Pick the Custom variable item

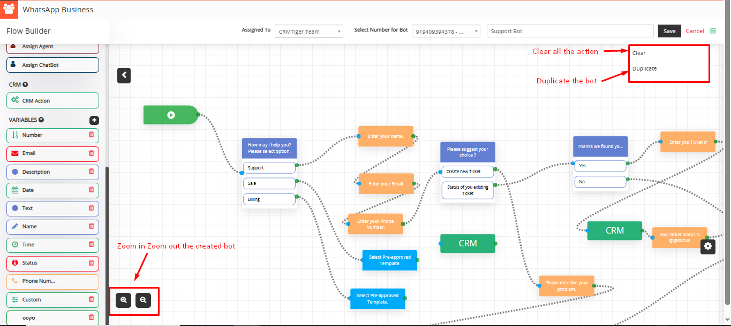click(x=53, y=299)
